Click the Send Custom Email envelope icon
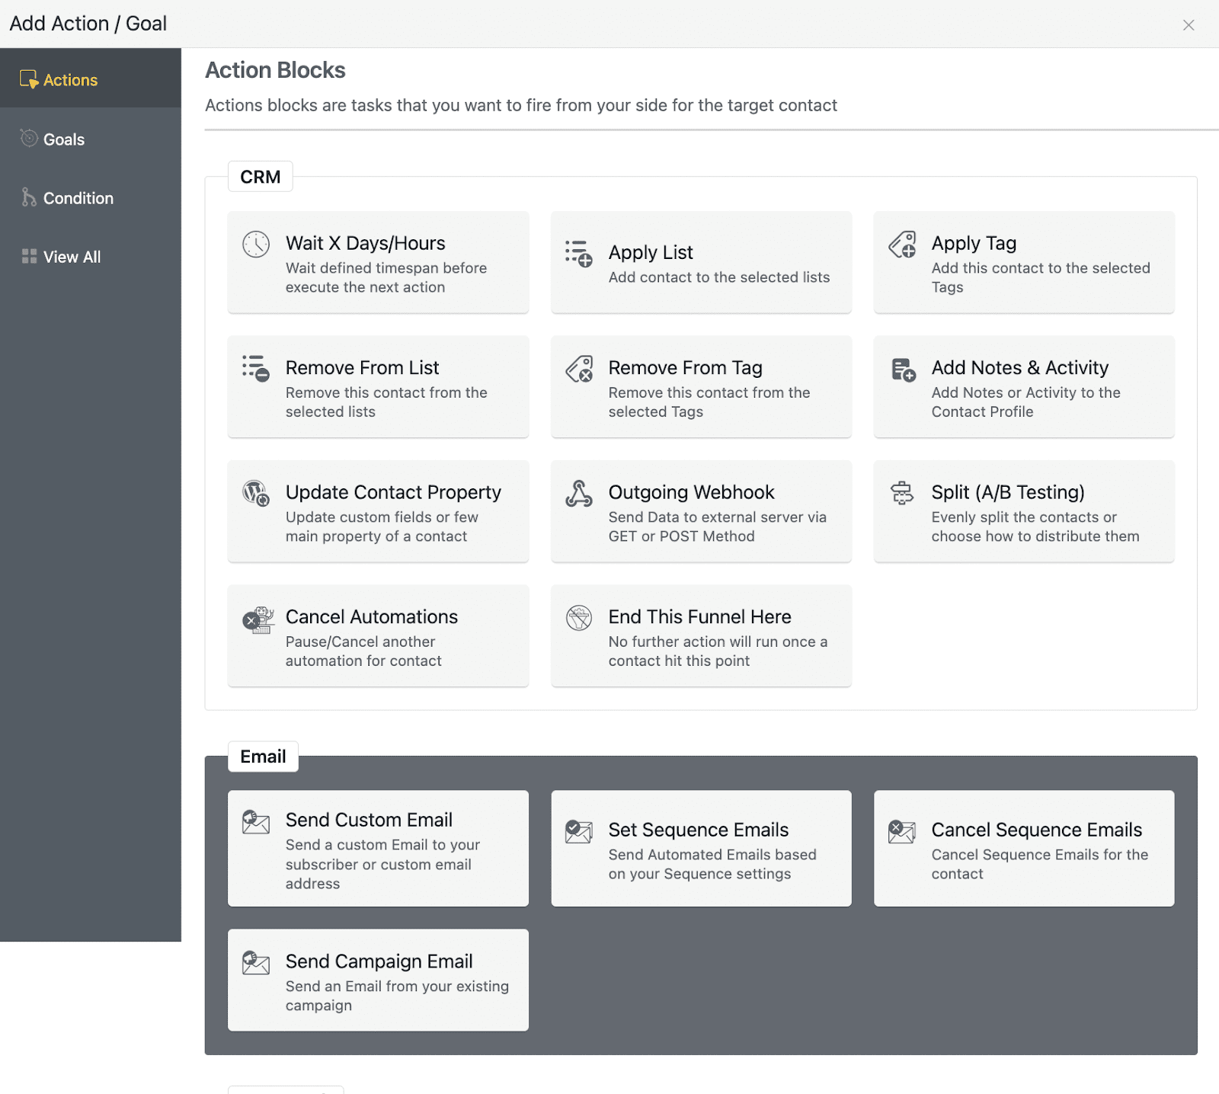Viewport: 1219px width, 1094px height. pos(256,822)
